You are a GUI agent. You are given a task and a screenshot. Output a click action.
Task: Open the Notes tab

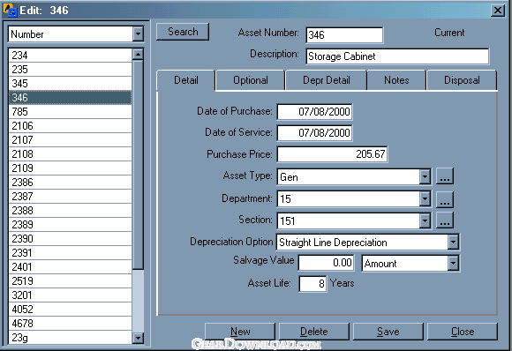point(396,80)
